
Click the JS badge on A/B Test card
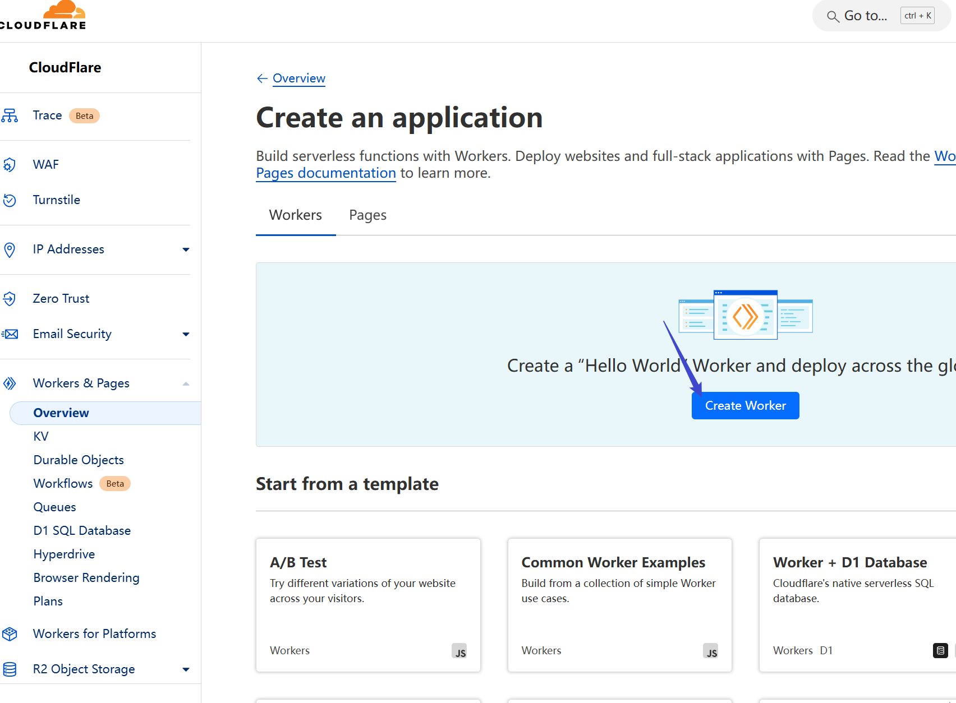(x=459, y=651)
